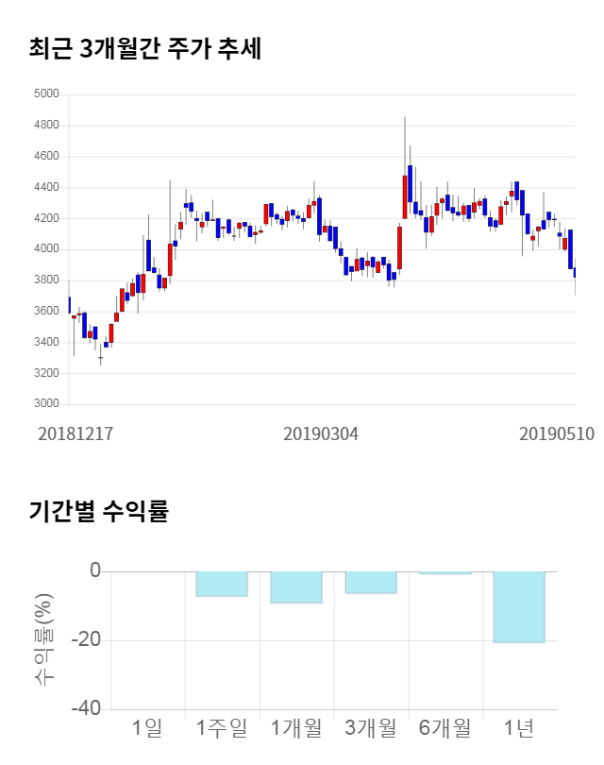
Task: Click the 1개월 return bar
Action: pos(296,586)
